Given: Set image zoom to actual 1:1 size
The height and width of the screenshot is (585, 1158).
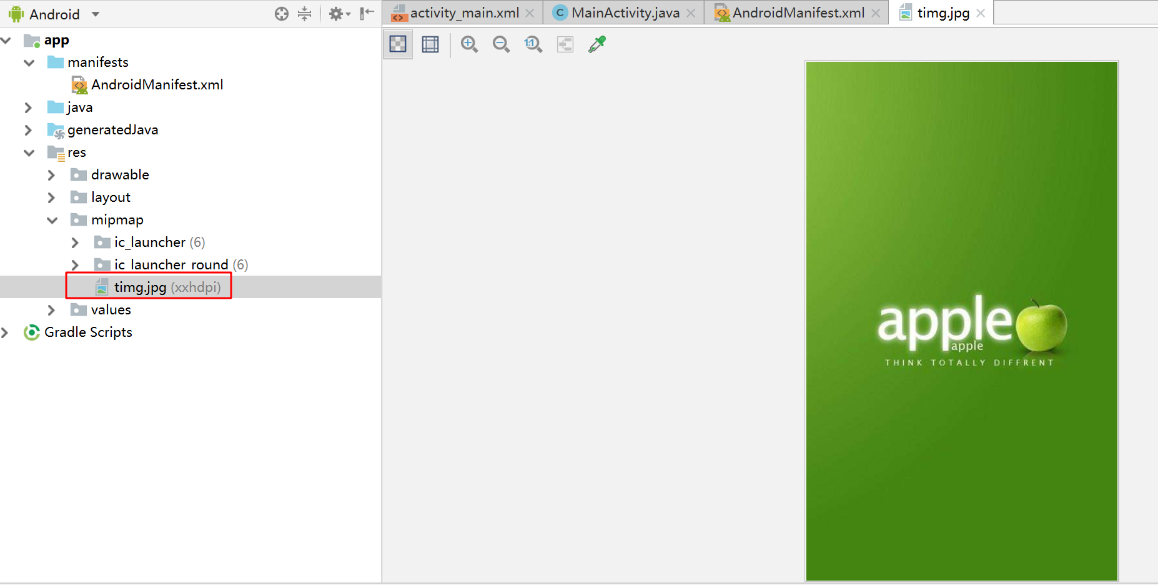Looking at the screenshot, I should point(533,44).
